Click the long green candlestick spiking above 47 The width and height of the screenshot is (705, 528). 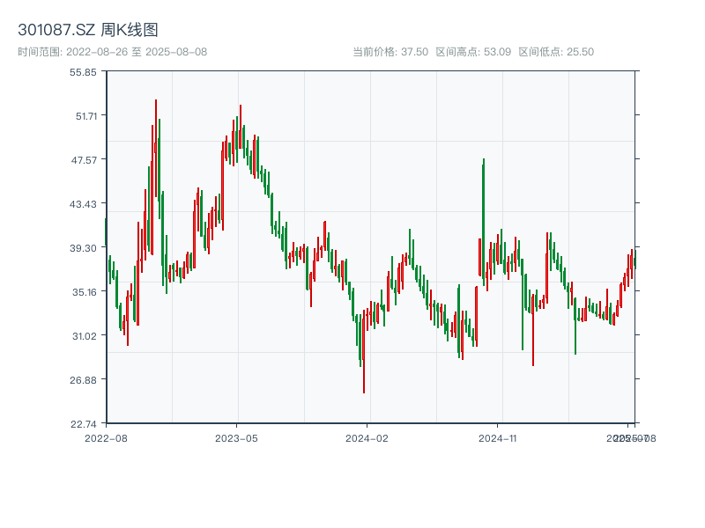pos(483,220)
